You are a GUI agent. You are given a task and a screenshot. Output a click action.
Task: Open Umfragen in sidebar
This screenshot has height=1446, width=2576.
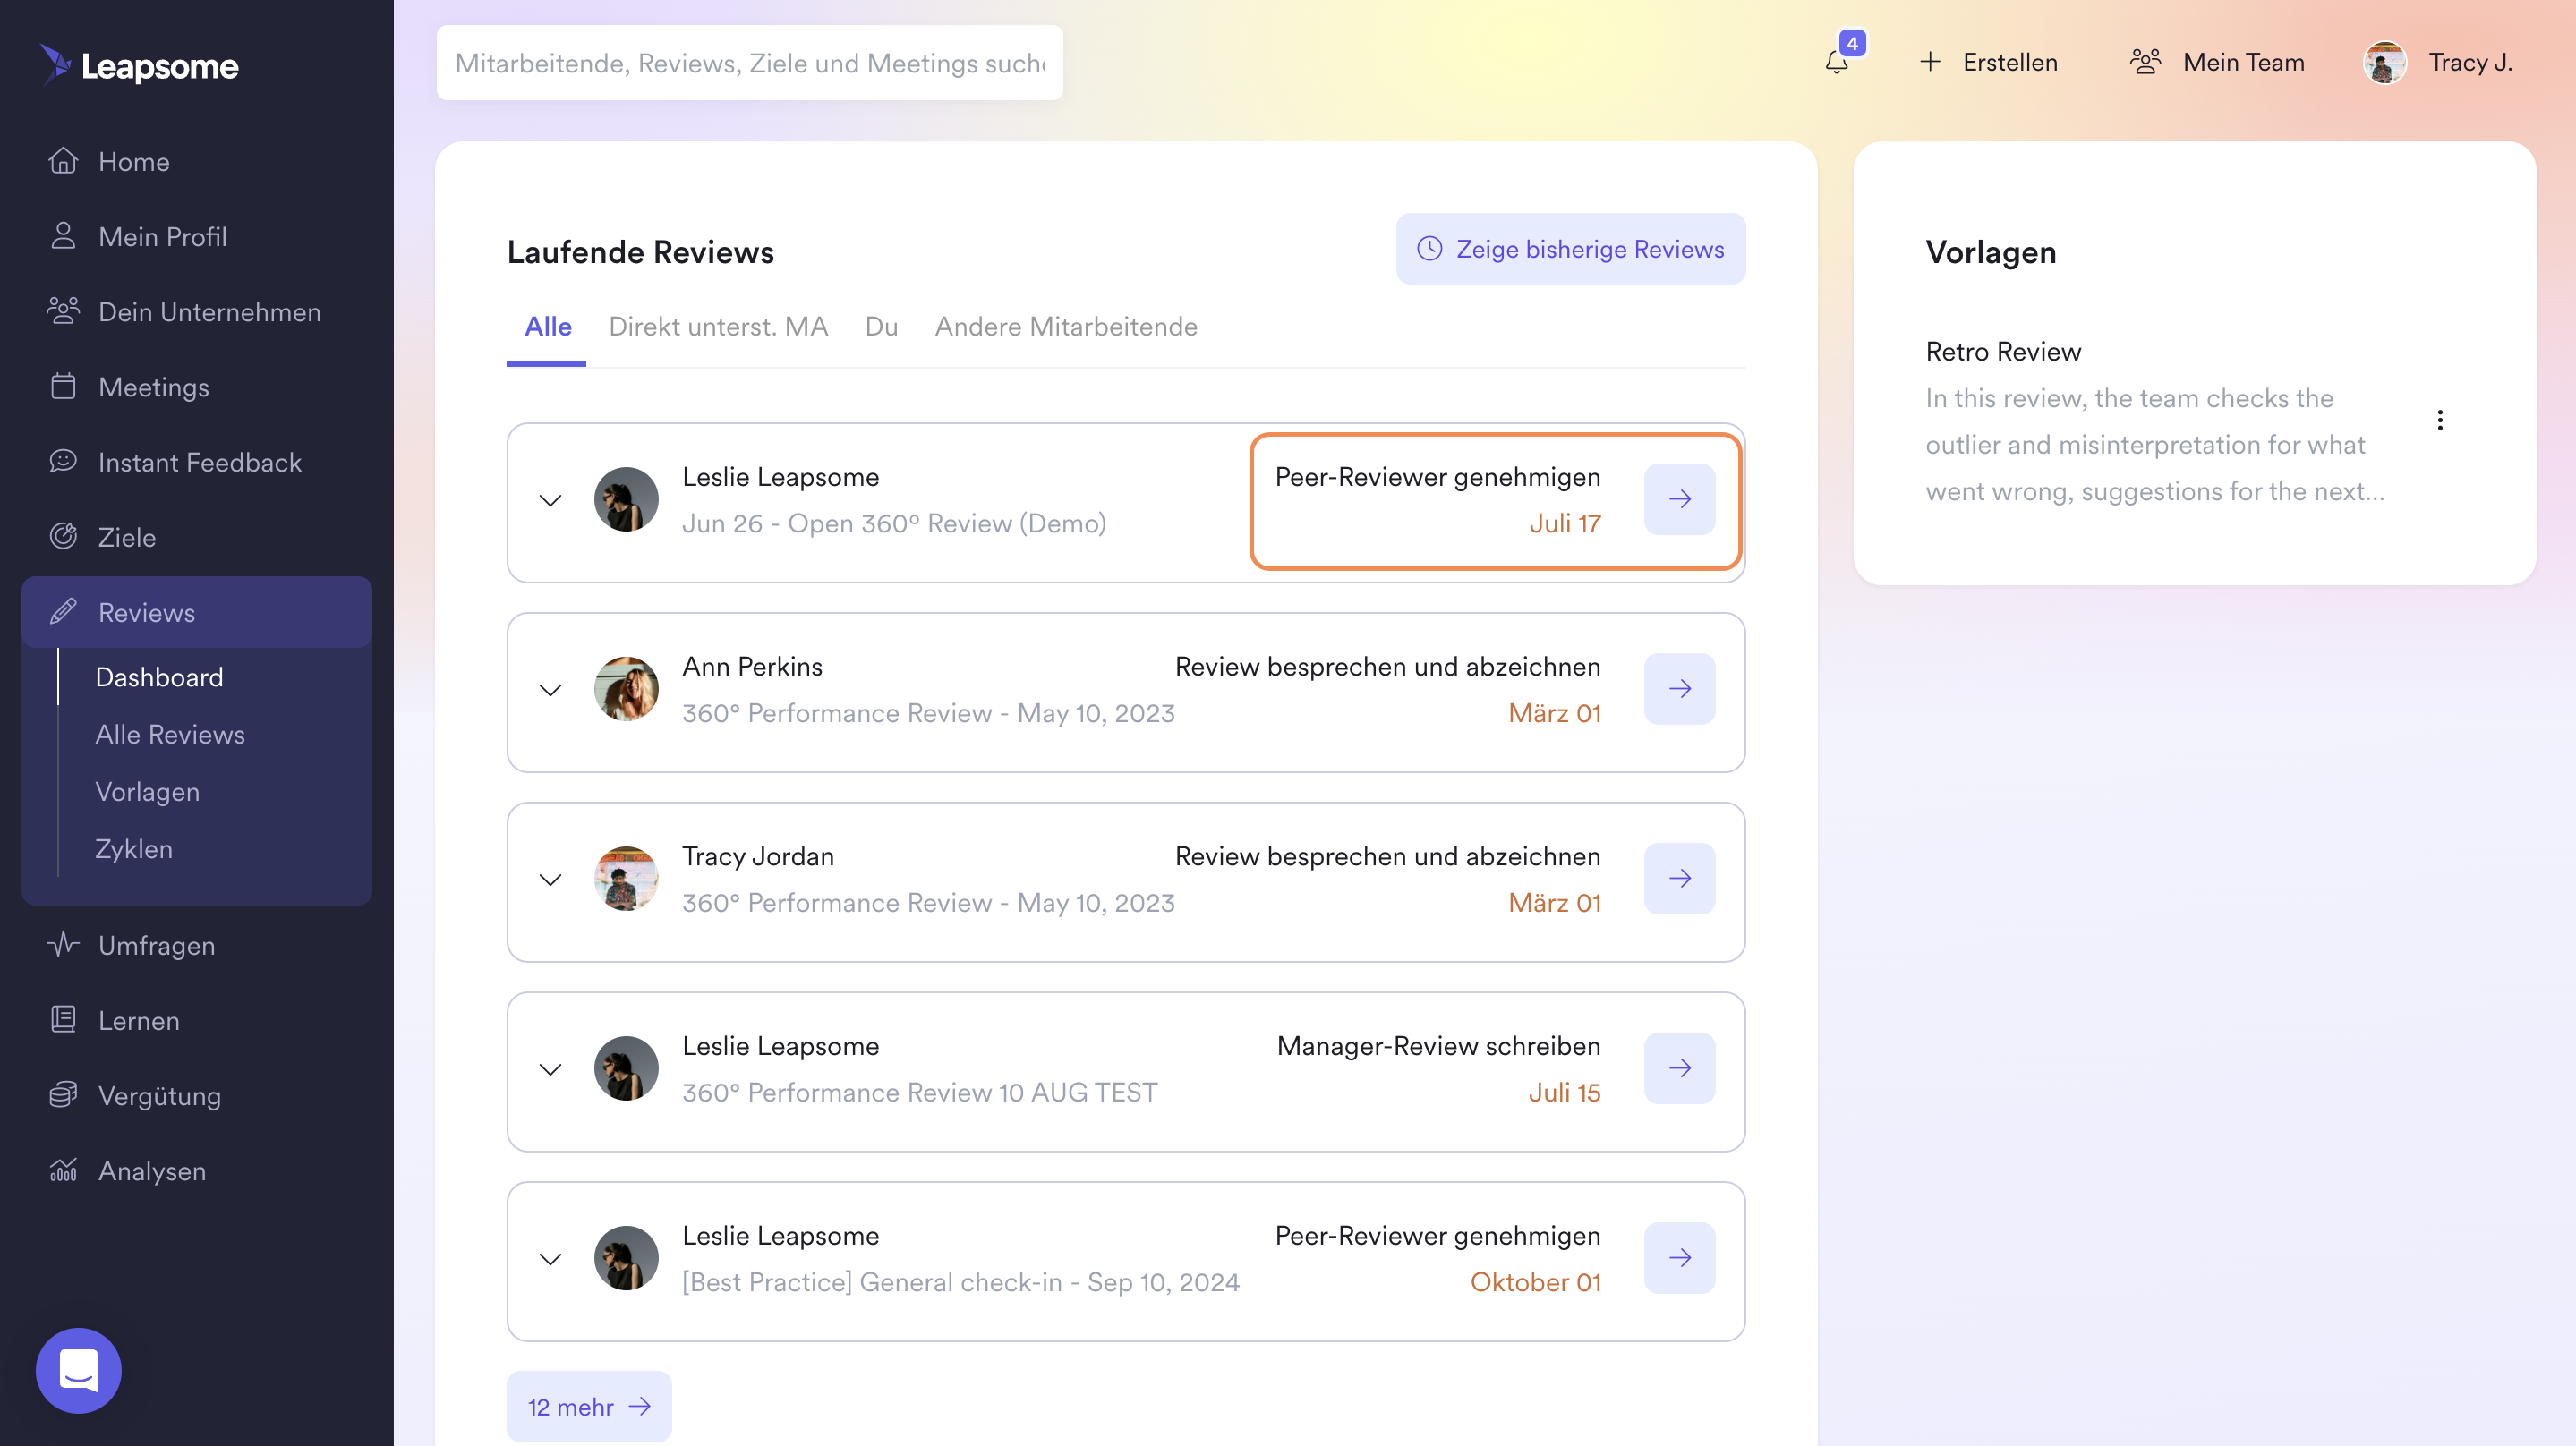[x=156, y=944]
